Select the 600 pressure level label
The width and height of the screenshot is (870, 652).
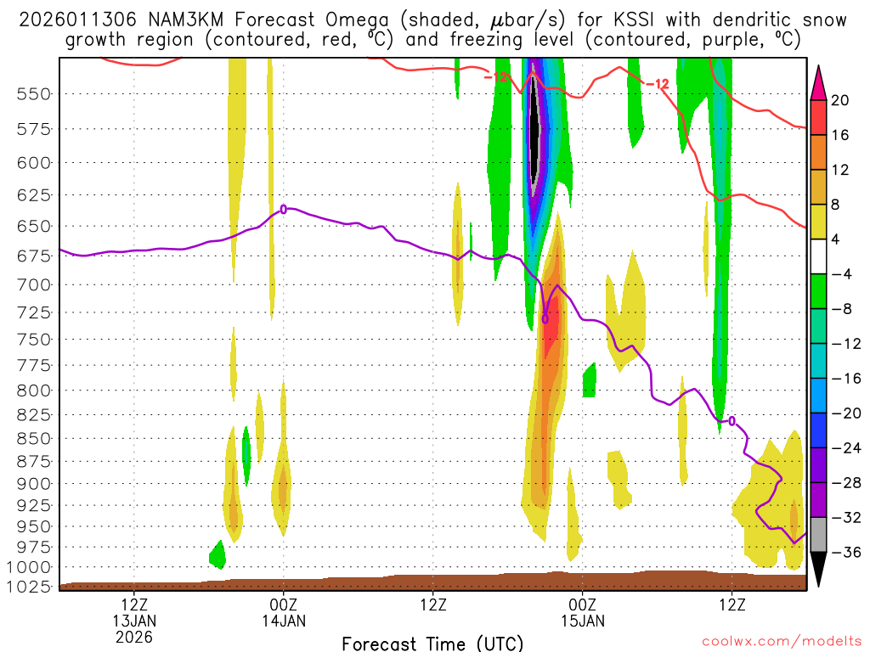(x=33, y=163)
